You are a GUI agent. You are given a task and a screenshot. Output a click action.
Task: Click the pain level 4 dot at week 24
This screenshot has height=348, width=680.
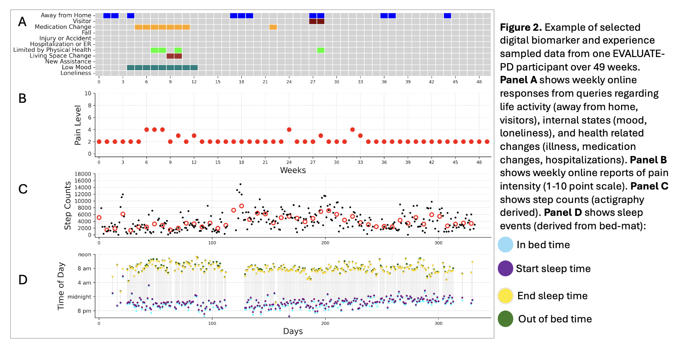point(289,130)
